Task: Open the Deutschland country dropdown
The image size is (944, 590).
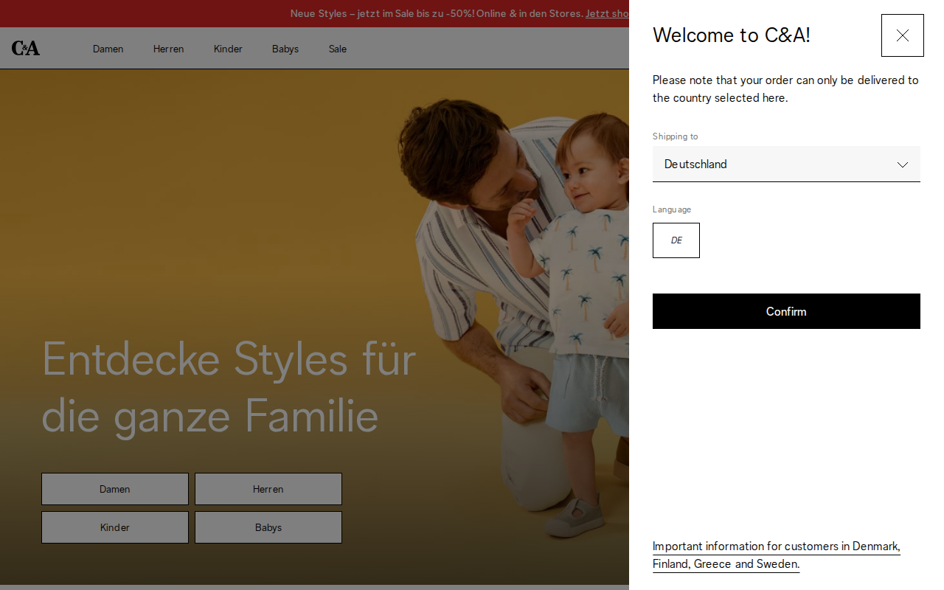Action: (786, 164)
